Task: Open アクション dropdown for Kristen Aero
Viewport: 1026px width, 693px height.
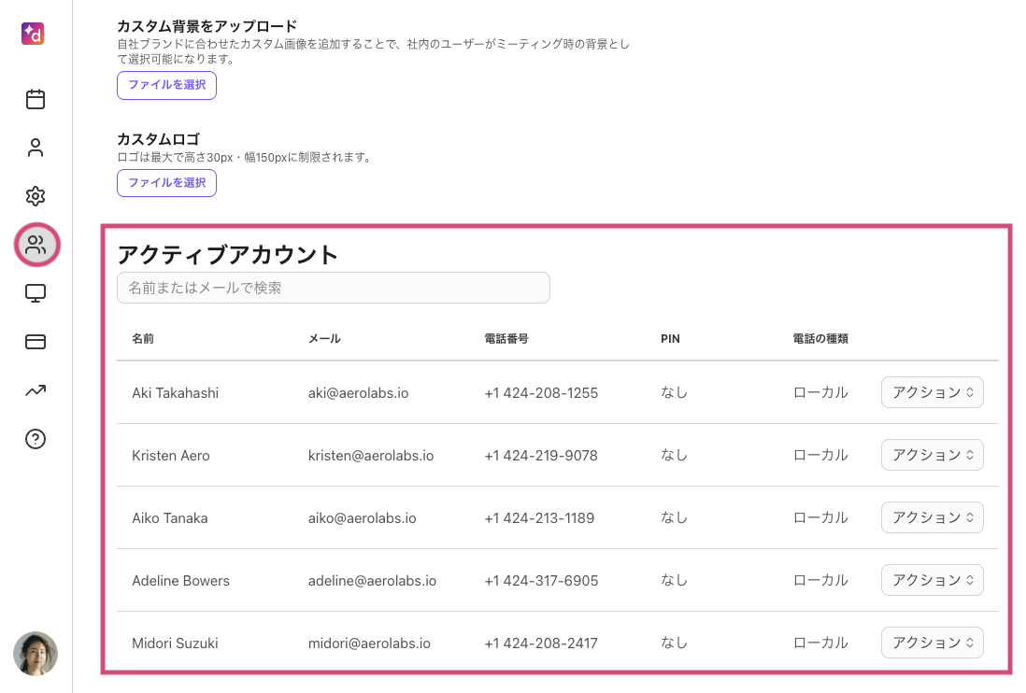Action: coord(932,455)
